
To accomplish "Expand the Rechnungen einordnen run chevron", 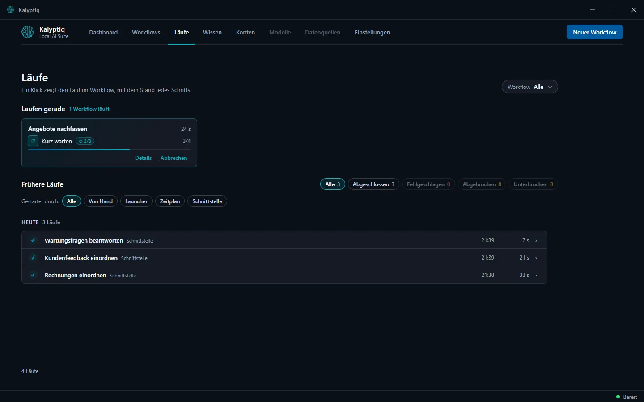I will pos(536,276).
